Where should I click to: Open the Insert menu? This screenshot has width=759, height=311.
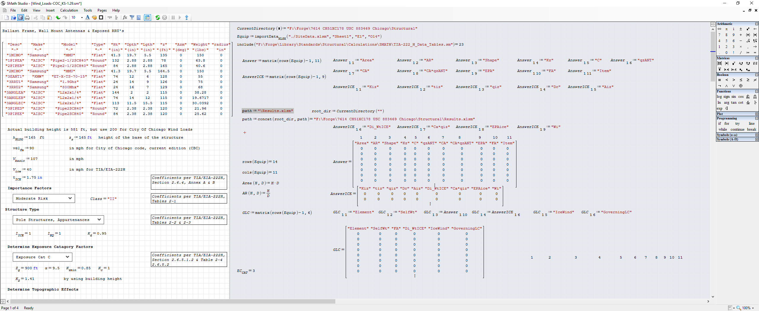(50, 10)
